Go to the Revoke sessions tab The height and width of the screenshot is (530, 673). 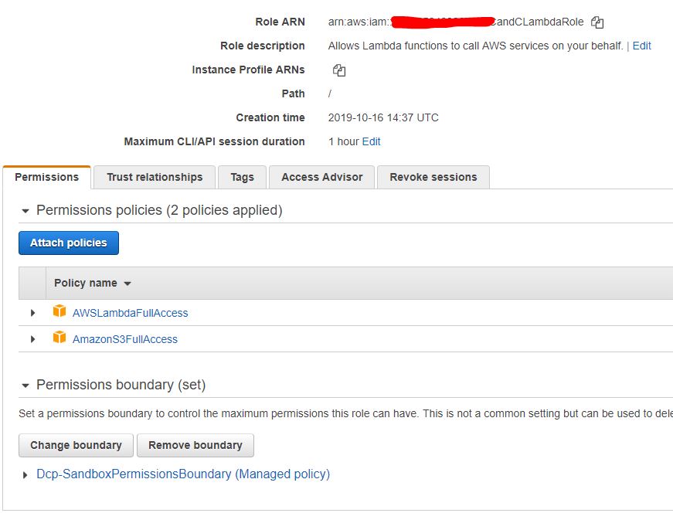pyautogui.click(x=433, y=177)
